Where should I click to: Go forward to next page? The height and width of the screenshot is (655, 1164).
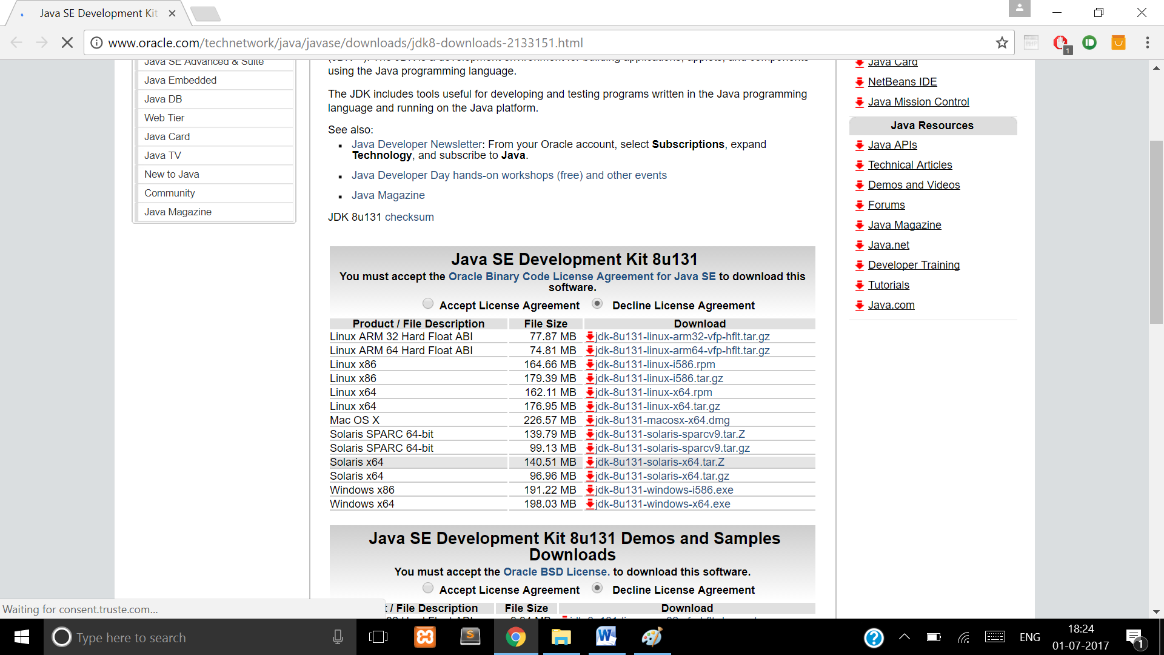pos(42,42)
